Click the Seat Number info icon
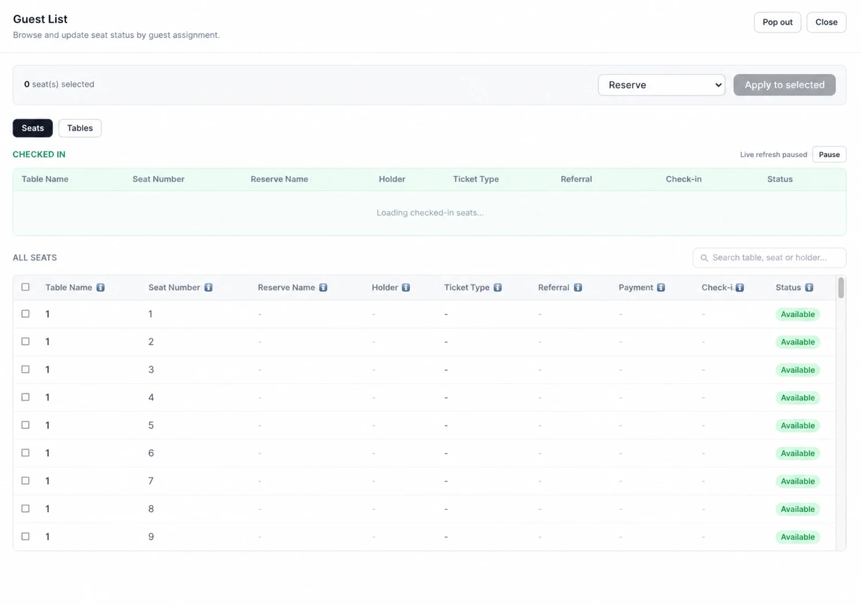861x605 pixels. [x=208, y=287]
